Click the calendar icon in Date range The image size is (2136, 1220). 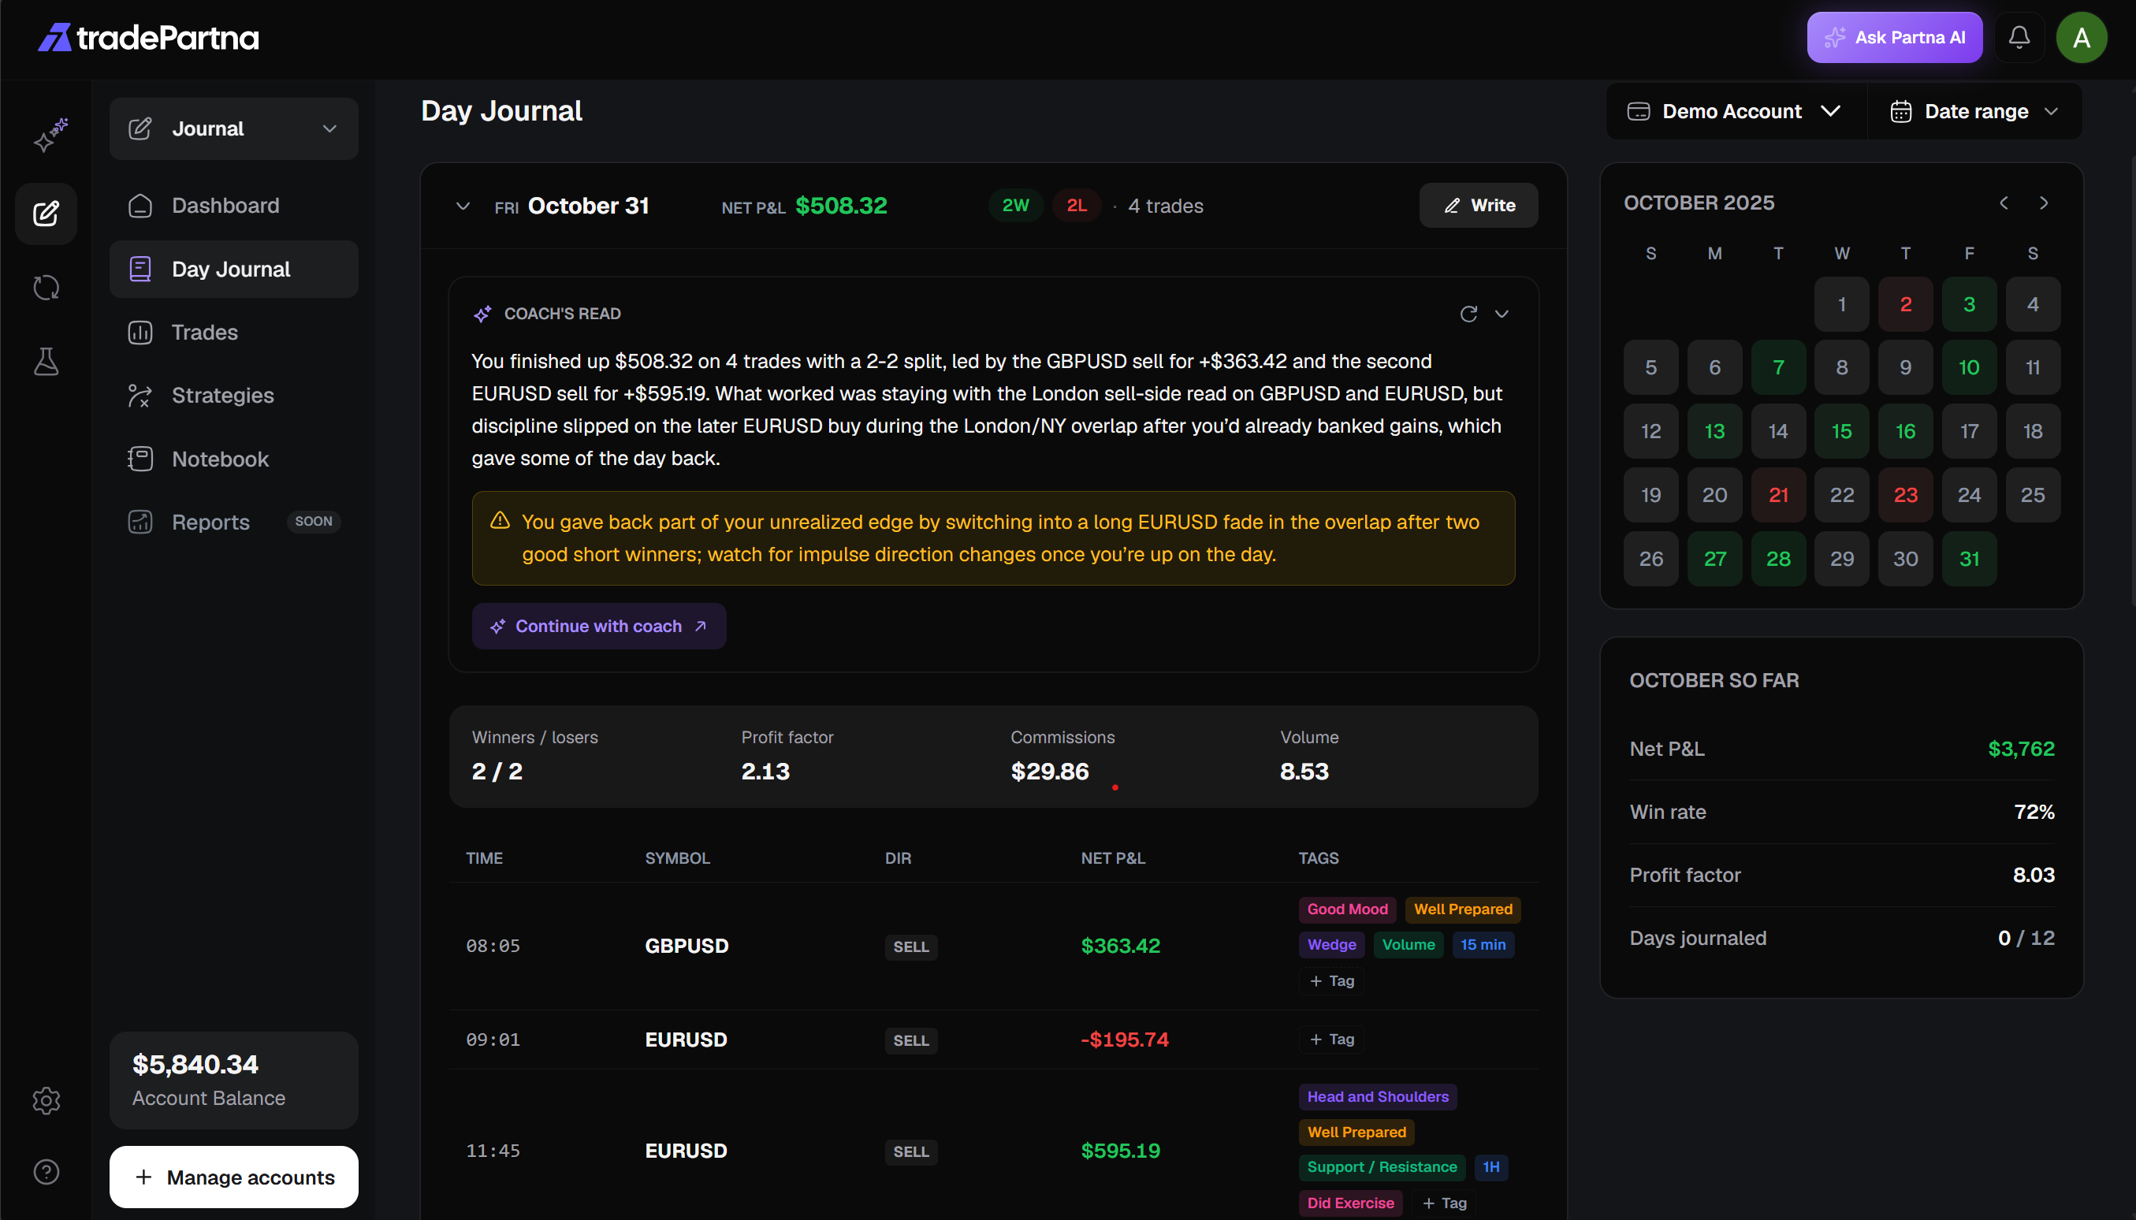tap(1900, 111)
